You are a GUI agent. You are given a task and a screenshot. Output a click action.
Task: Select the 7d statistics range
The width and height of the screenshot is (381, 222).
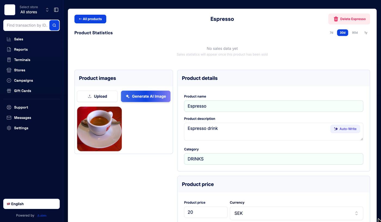click(331, 33)
